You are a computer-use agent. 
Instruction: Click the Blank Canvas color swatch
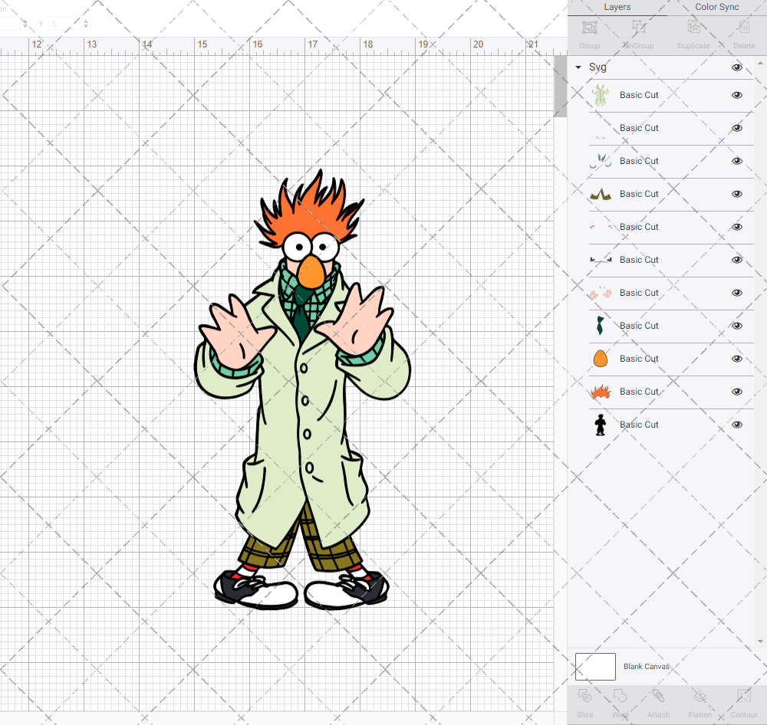pos(595,666)
